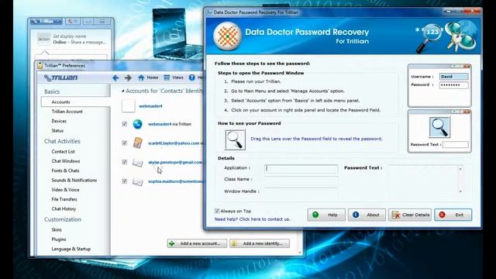Click the Exit button in Data Doctor

pos(453,215)
